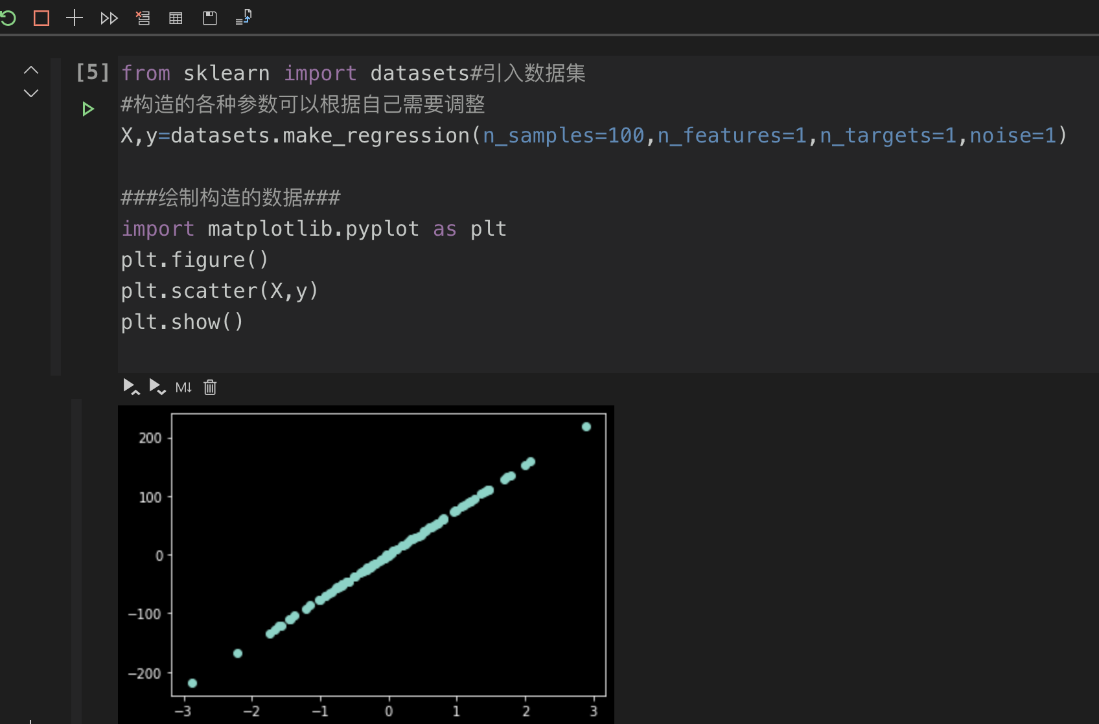Restart the kernel

tap(9, 18)
